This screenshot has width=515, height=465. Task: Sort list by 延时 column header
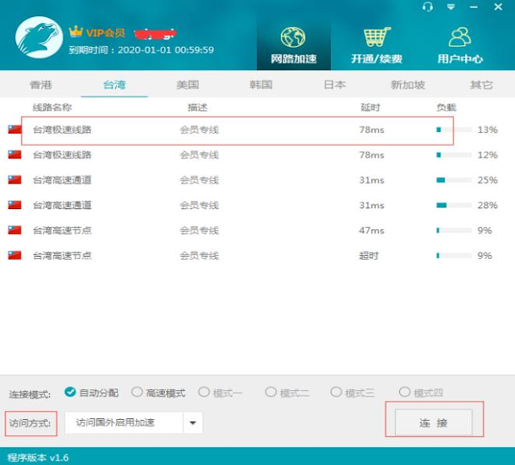tap(370, 107)
